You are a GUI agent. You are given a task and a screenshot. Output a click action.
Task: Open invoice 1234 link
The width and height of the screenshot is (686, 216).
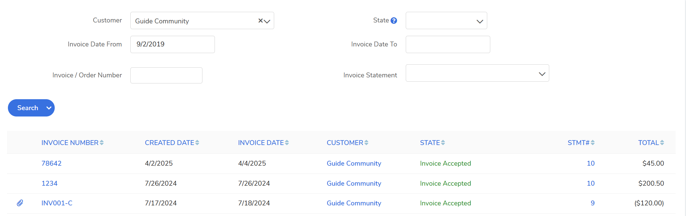[49, 184]
